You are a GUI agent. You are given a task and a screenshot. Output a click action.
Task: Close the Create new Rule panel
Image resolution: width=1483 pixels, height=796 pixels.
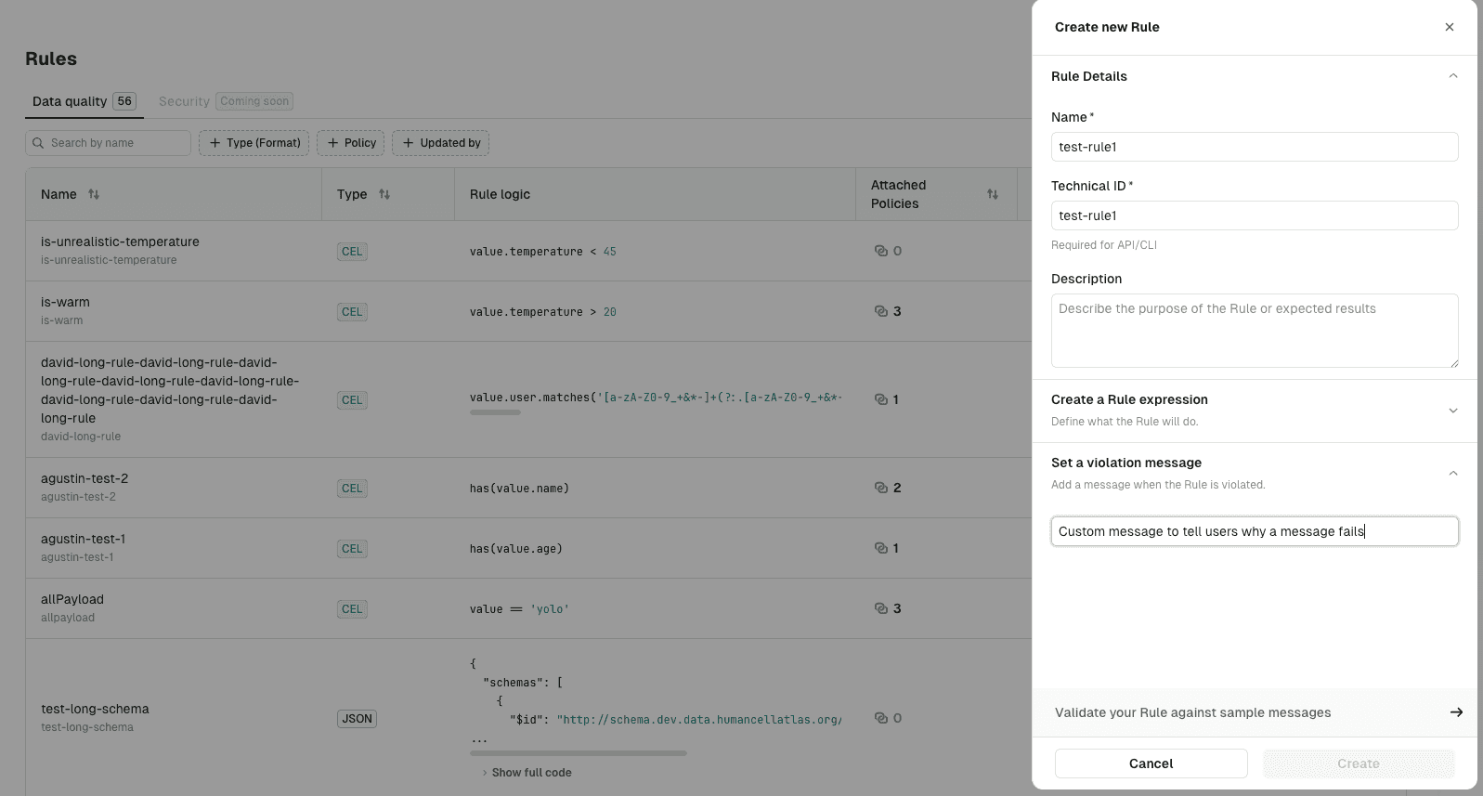1449,27
